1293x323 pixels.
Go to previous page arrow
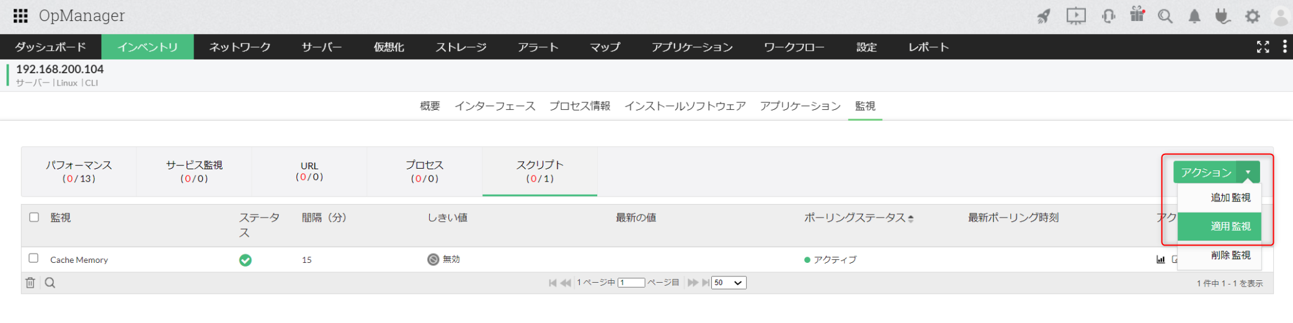[x=566, y=283]
